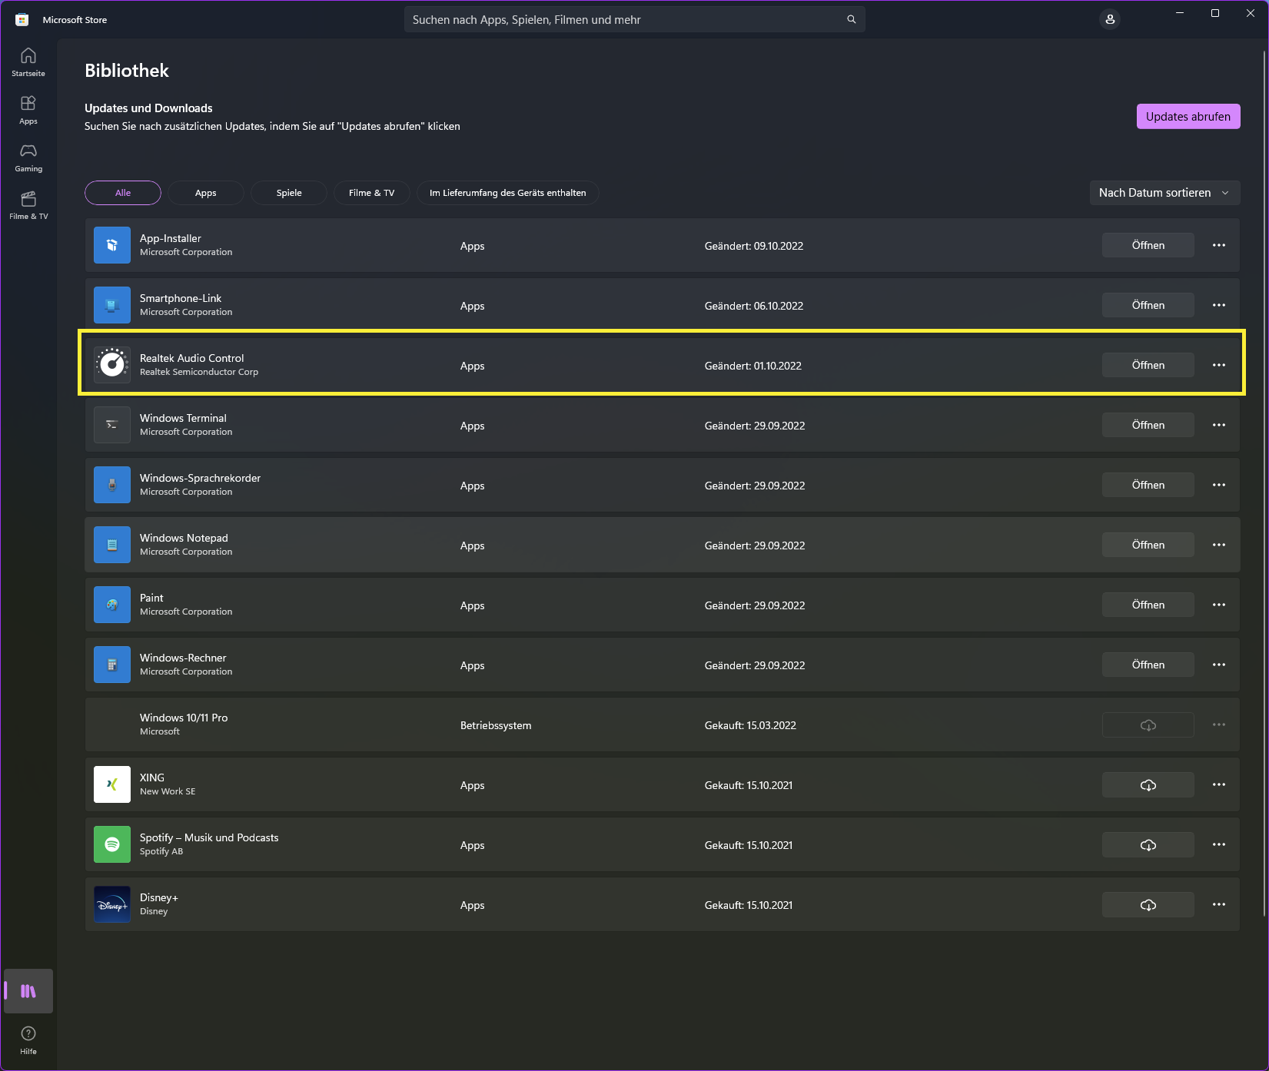Open Windows-Rechner with Öffnen button

[x=1148, y=665]
